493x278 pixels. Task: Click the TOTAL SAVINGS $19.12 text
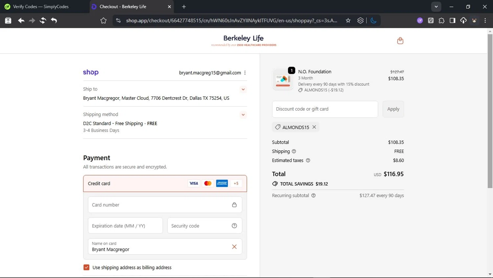point(304,184)
